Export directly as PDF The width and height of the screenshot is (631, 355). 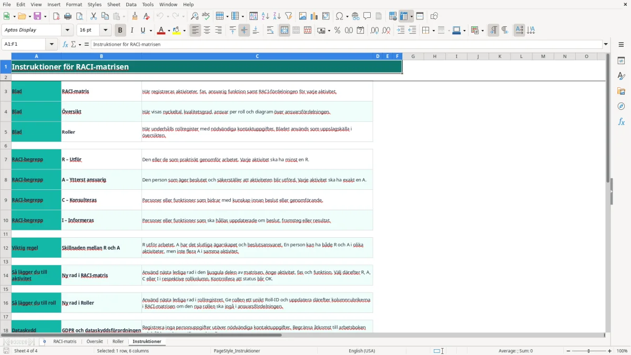56,16
